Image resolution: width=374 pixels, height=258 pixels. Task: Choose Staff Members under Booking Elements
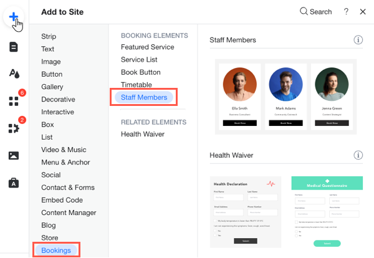pos(144,97)
